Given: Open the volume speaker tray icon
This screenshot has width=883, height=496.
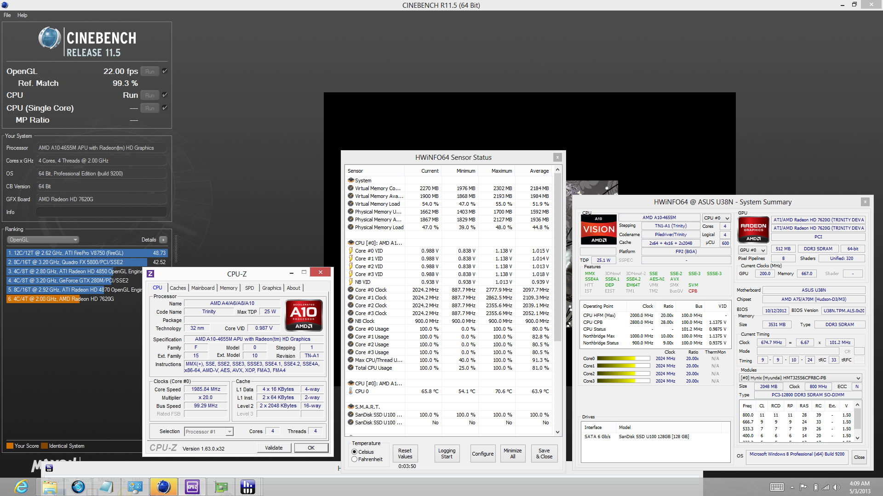Looking at the screenshot, I should [837, 487].
